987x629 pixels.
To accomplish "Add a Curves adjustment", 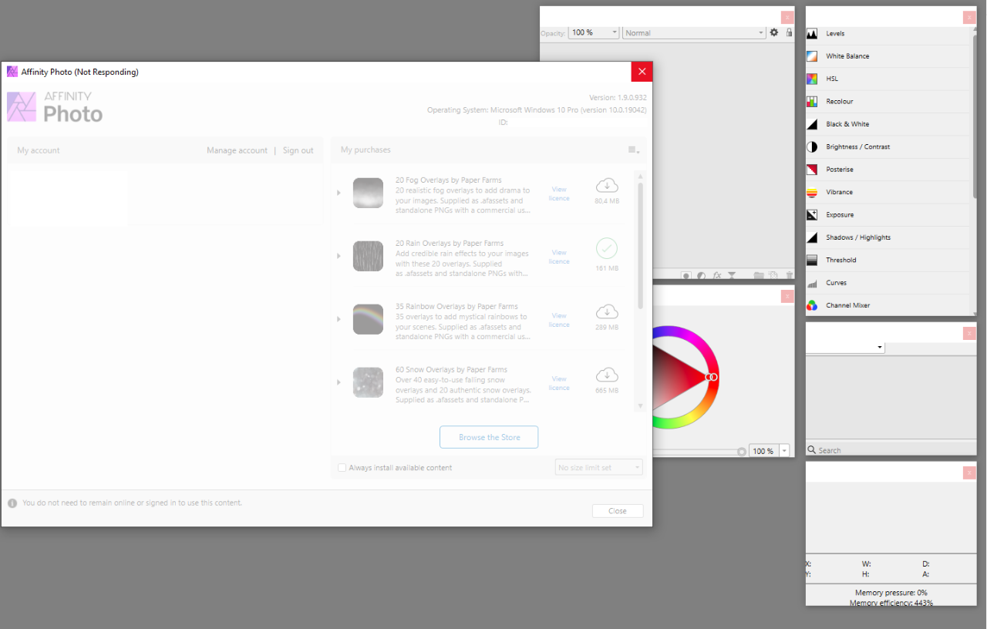I will [887, 283].
